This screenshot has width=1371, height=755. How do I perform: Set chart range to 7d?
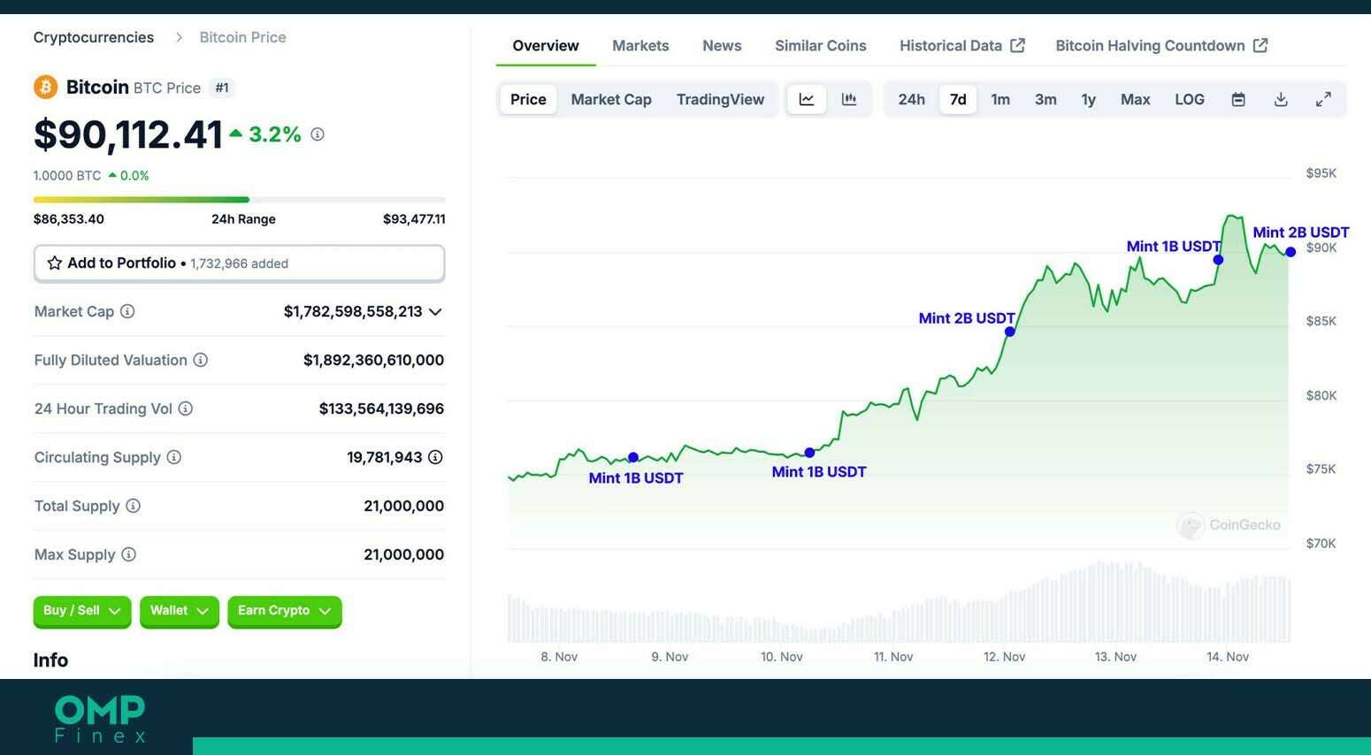tap(958, 99)
